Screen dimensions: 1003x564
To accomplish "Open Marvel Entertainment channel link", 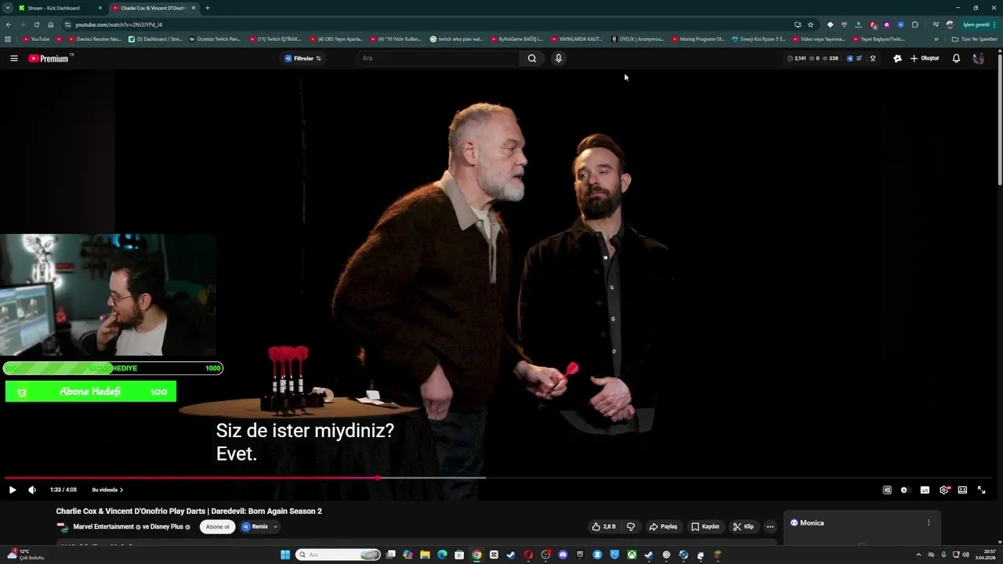I will pyautogui.click(x=103, y=526).
